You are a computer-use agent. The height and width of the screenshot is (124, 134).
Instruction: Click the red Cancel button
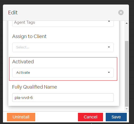coord(90,117)
